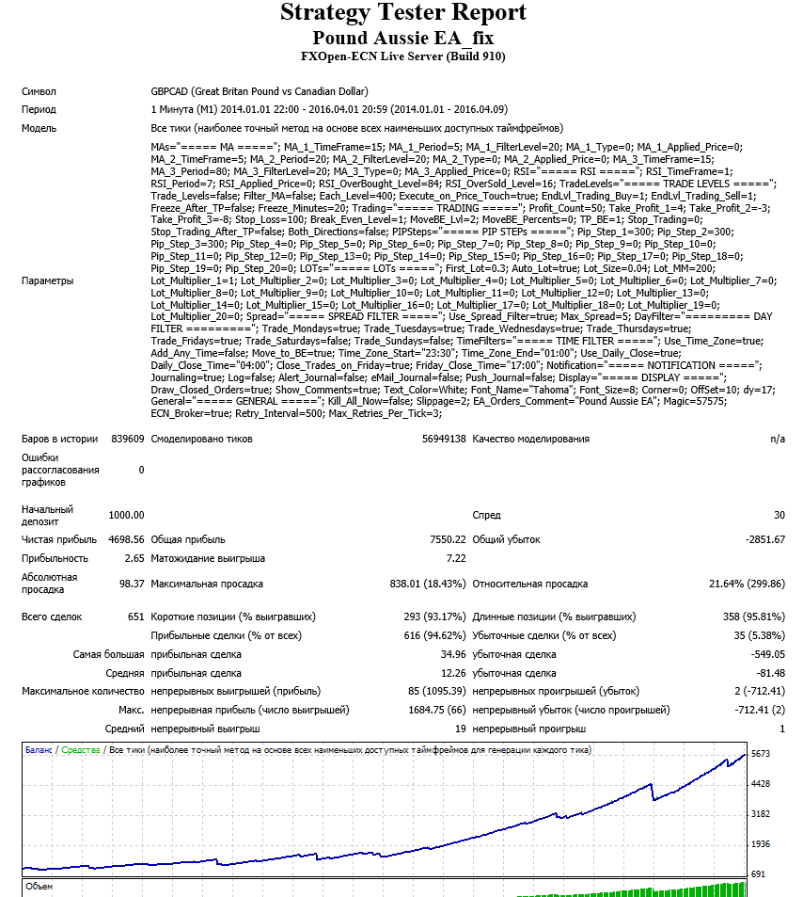The width and height of the screenshot is (803, 897).
Task: Select Смоделировано тиков value 56949138
Action: 444,439
